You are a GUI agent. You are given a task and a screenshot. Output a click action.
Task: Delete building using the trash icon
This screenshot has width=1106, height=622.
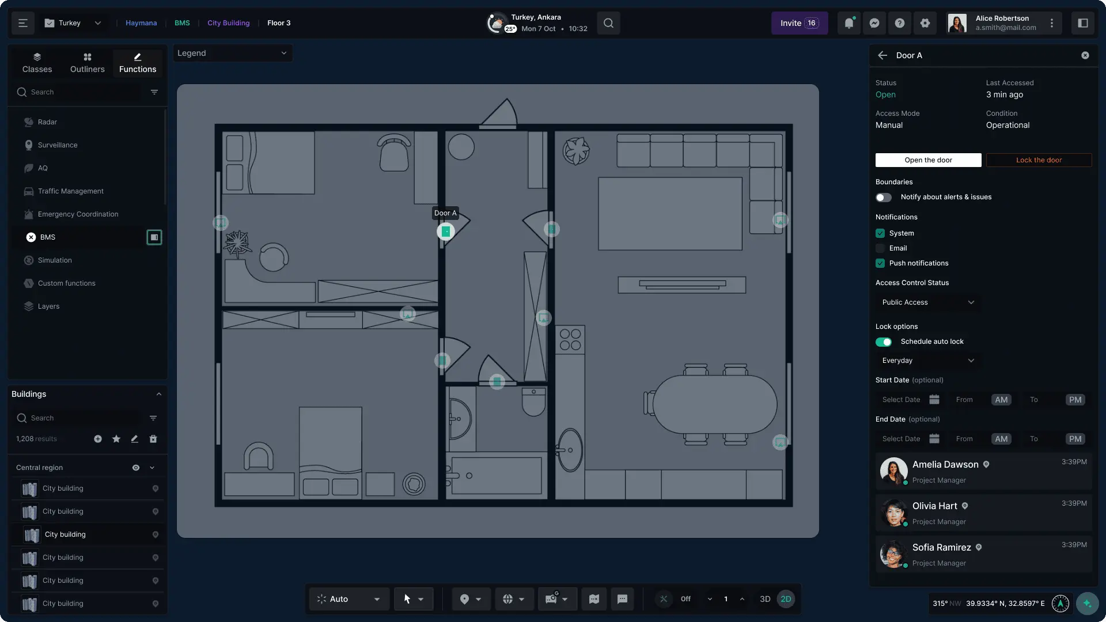point(153,439)
